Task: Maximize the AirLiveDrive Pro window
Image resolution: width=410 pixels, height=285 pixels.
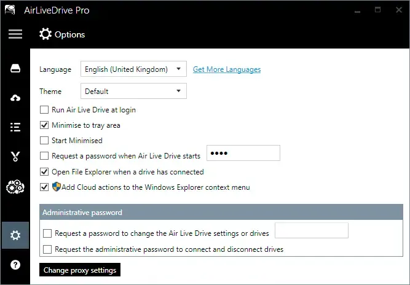Action: tap(377, 10)
